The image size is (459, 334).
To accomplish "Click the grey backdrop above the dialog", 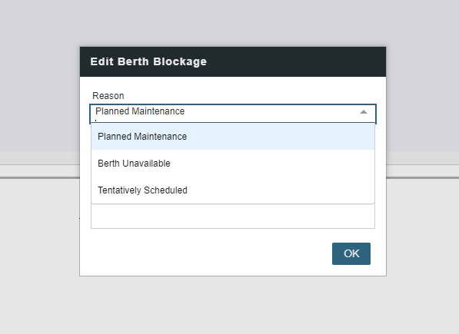I will pyautogui.click(x=229, y=23).
